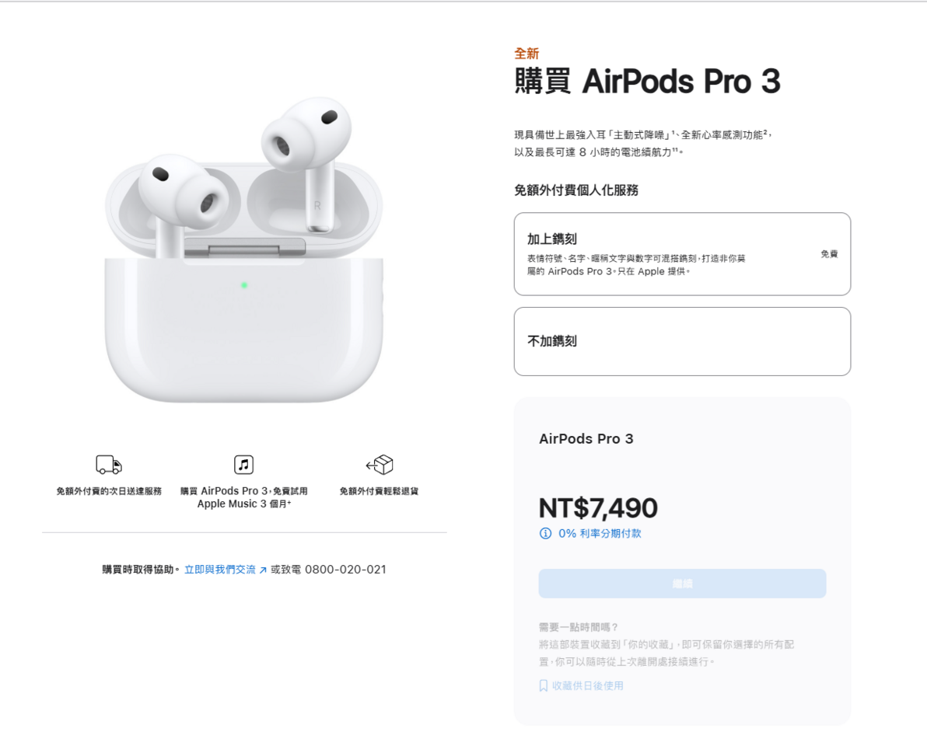Viewport: 927px width, 746px height.
Task: Click the bookmark icon for saving later
Action: tap(544, 685)
